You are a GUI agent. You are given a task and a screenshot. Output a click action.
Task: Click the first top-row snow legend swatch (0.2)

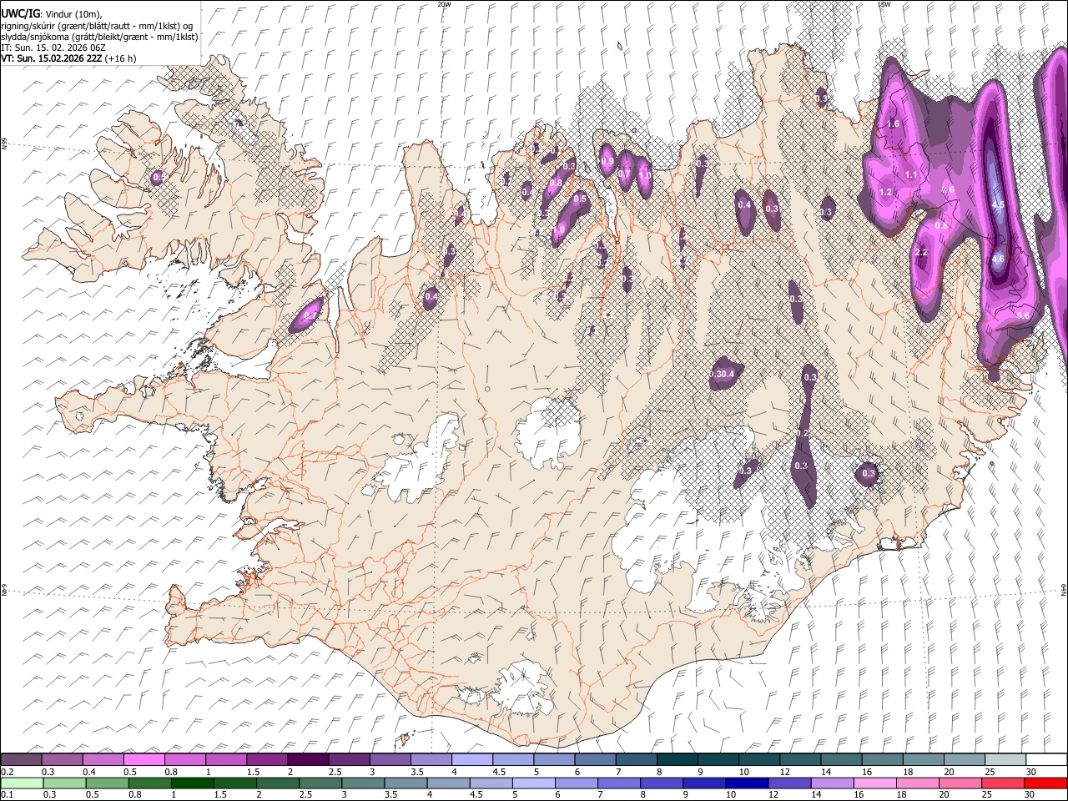tap(21, 759)
